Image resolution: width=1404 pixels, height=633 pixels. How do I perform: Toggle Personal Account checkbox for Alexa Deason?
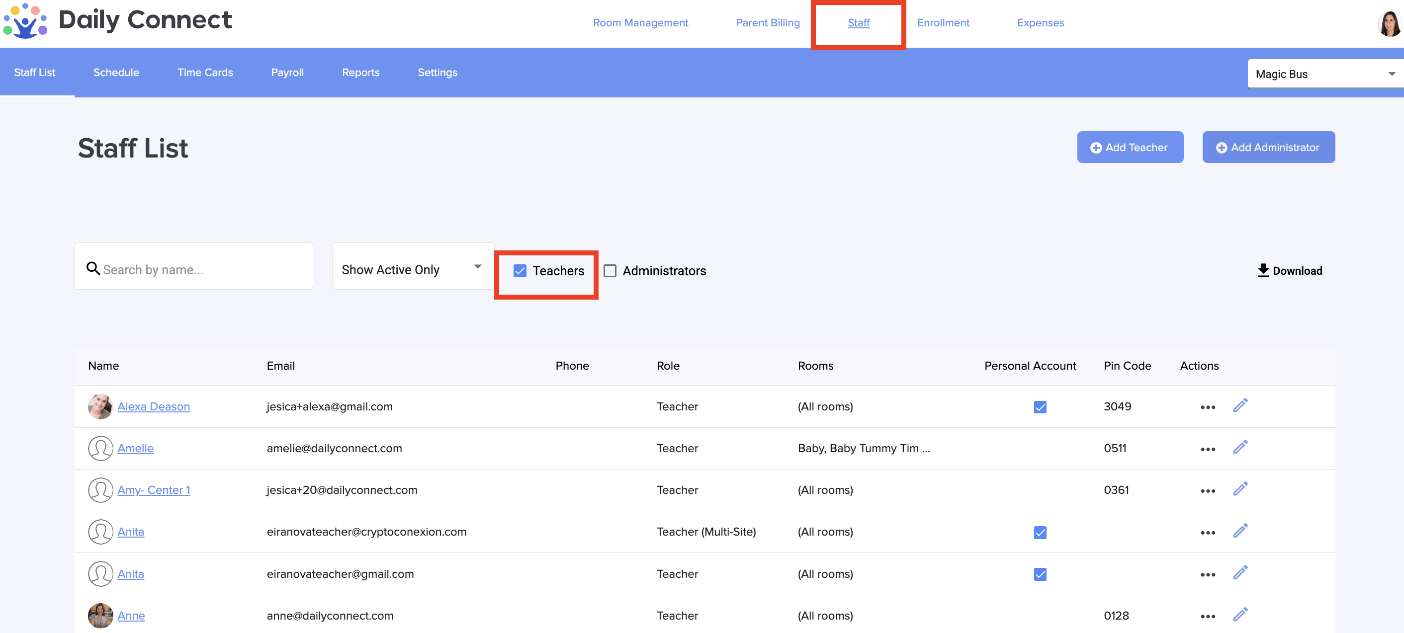[x=1040, y=407]
